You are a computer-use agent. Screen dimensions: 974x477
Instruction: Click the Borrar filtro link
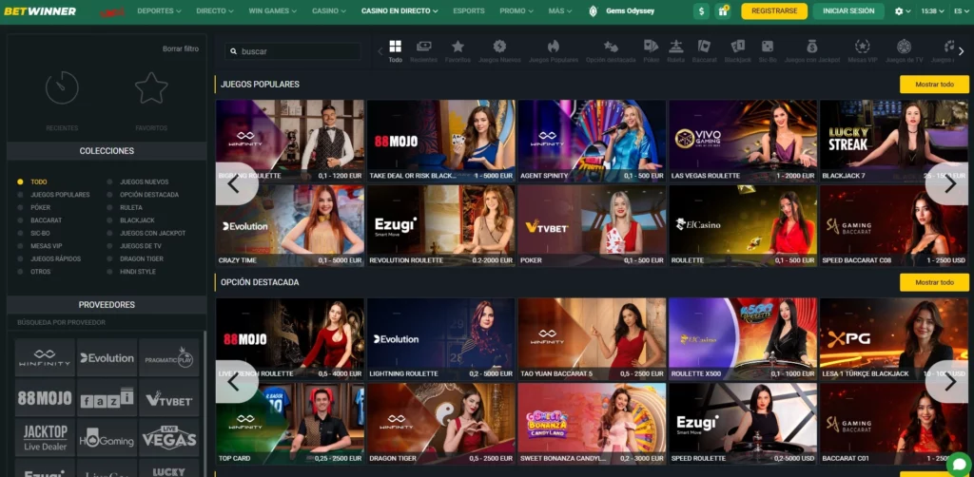click(x=181, y=48)
